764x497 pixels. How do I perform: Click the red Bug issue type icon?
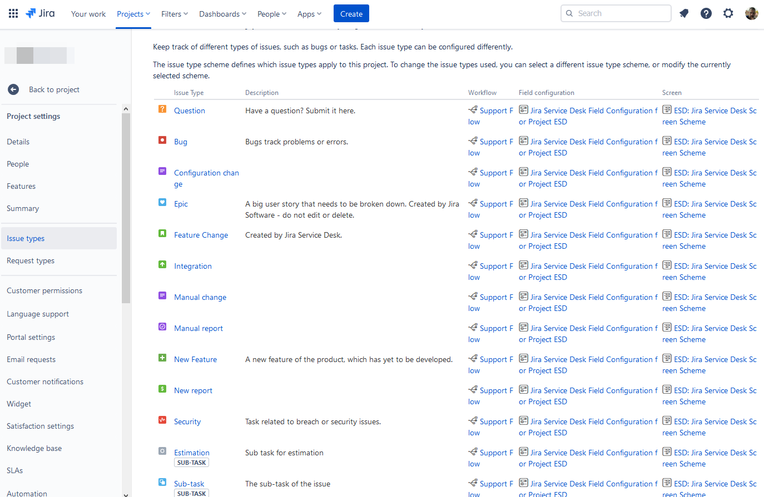(x=162, y=140)
